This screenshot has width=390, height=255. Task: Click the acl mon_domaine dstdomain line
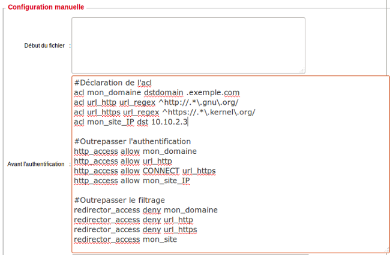click(x=156, y=93)
